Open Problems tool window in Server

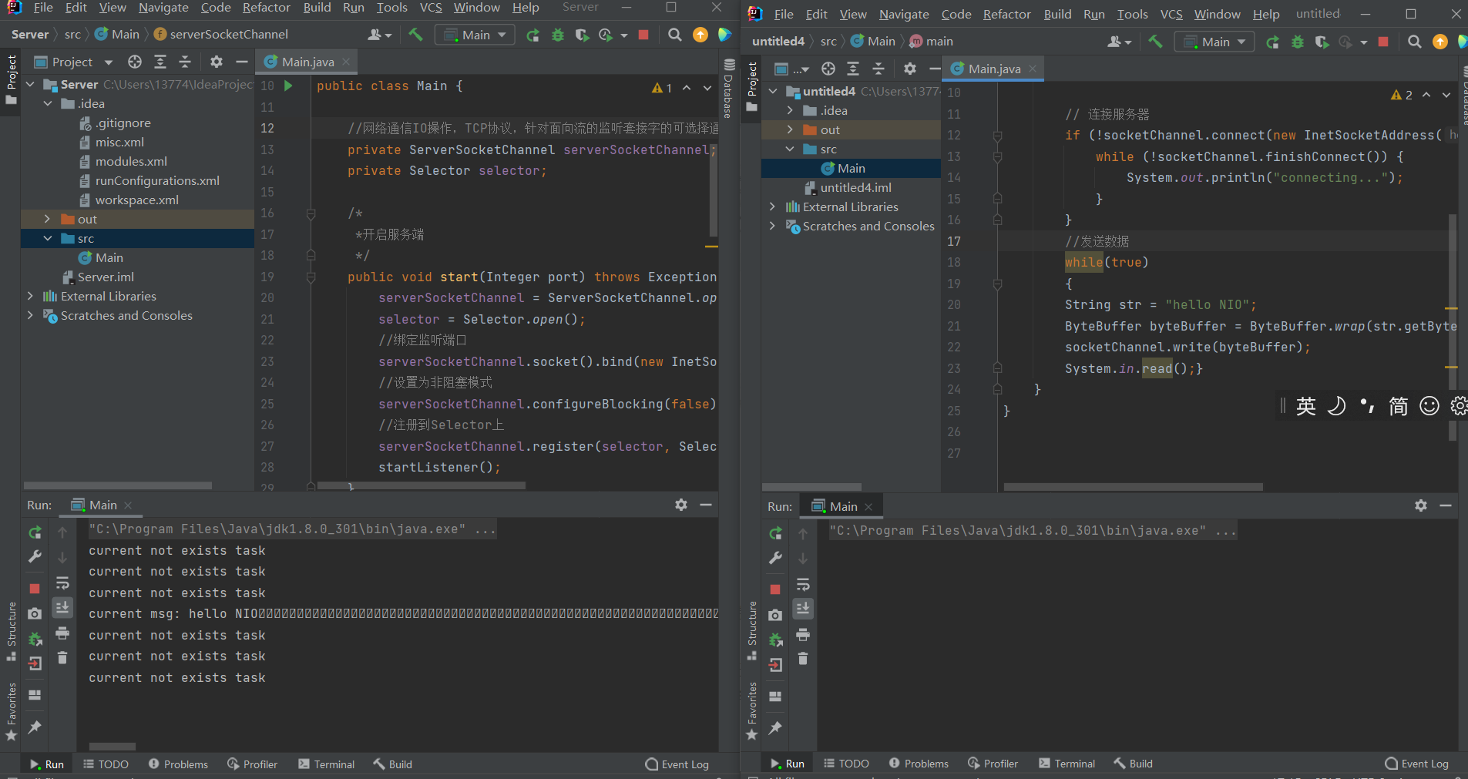coord(179,764)
